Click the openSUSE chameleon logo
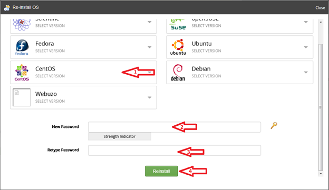The image size is (329, 190). pyautogui.click(x=178, y=24)
